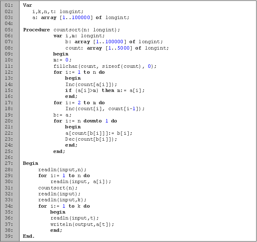Screen dimensions: 257x242
Task: Click 'Inc(count[i], count[i-1]);' statement
Action: [105, 109]
